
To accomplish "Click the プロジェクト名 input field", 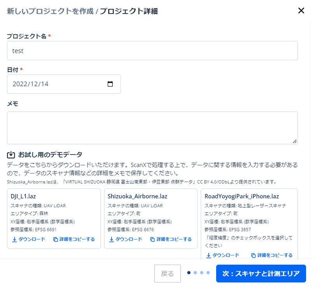I will point(152,51).
